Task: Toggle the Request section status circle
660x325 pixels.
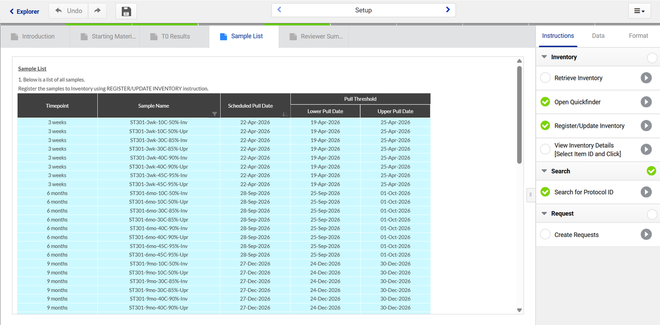Action: click(x=651, y=213)
